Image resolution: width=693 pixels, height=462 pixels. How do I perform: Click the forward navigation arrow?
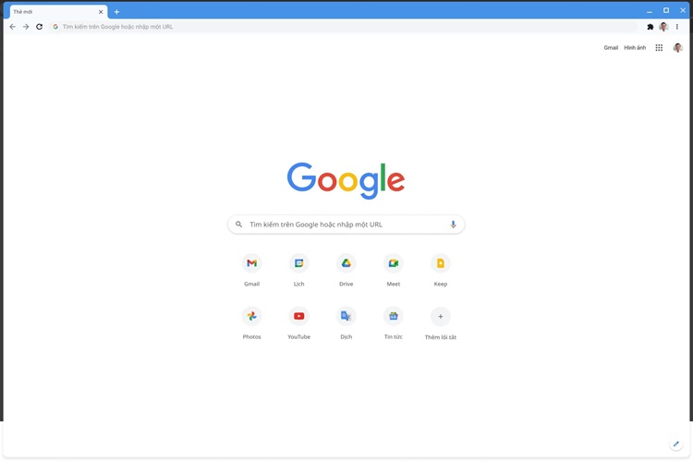[x=26, y=27]
